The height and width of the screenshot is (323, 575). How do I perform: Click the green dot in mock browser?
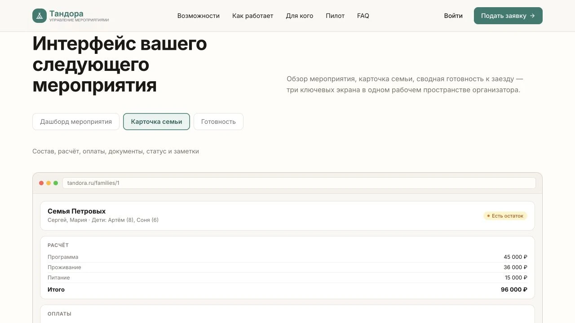tap(56, 183)
